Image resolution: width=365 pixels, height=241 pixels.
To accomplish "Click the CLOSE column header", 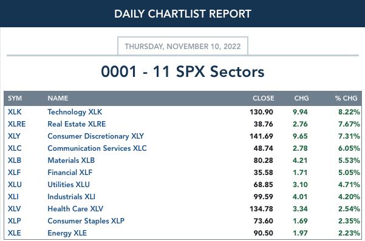I will coord(264,98).
